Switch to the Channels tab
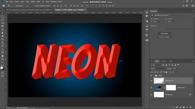The height and width of the screenshot is (109, 195). (x=164, y=61)
